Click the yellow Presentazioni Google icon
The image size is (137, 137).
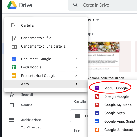click(14, 76)
